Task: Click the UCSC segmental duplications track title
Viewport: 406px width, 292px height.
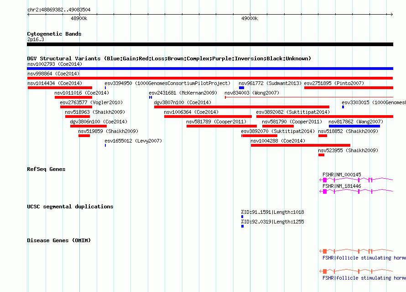Action: pos(70,207)
